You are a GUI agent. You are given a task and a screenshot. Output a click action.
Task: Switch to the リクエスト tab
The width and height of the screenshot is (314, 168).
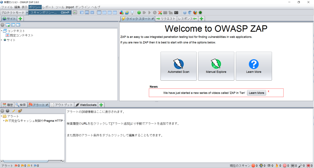tap(166, 19)
